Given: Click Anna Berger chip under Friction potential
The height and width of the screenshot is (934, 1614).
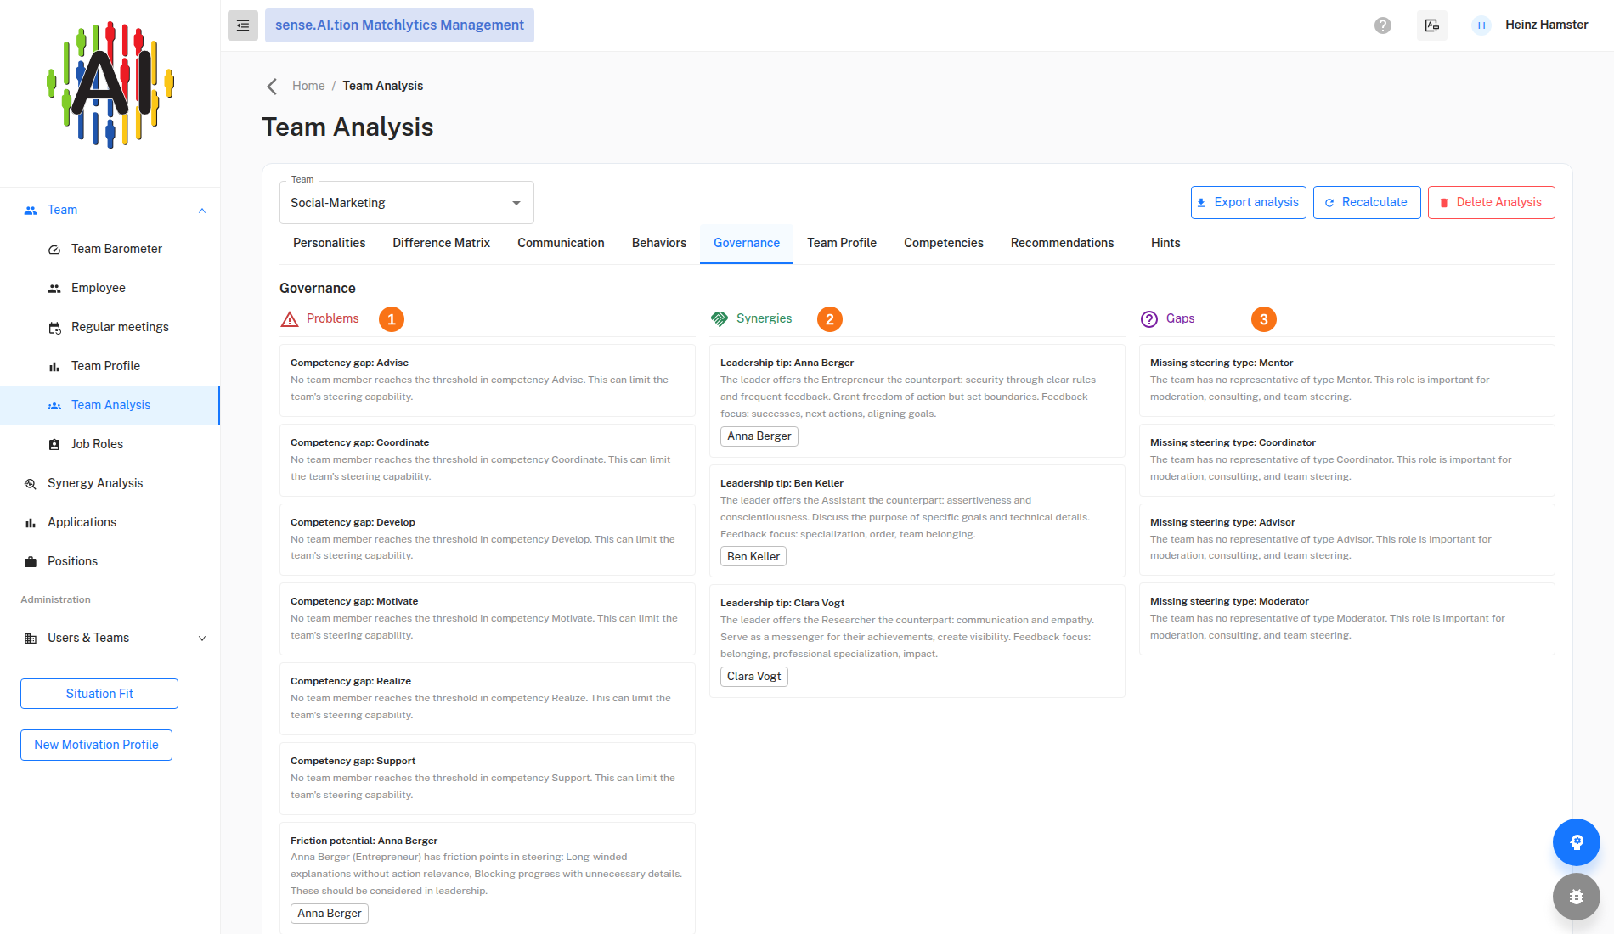Looking at the screenshot, I should [330, 914].
